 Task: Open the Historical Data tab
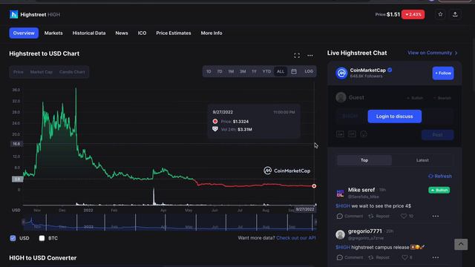(89, 33)
